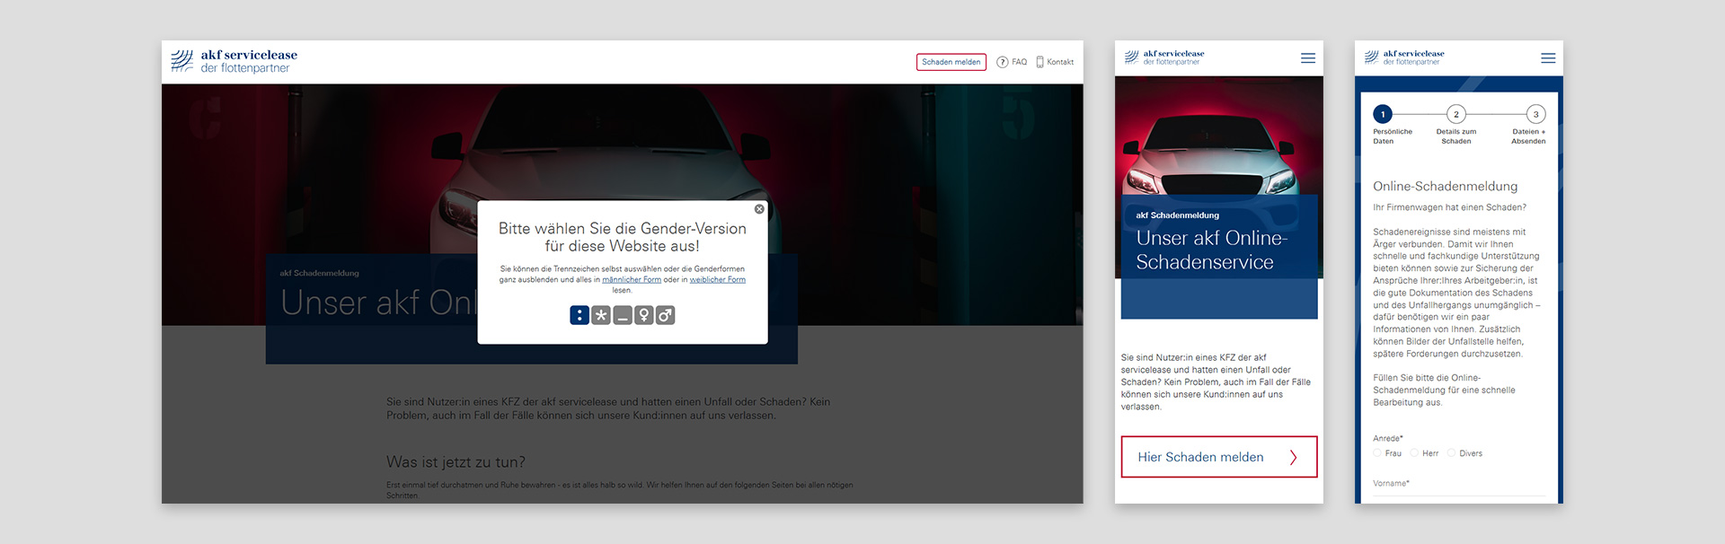
Task: Open hamburger menu on the landing mobile view
Action: (1308, 58)
